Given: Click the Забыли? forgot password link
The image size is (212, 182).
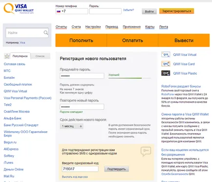Looking at the screenshot, I should pos(128,10).
